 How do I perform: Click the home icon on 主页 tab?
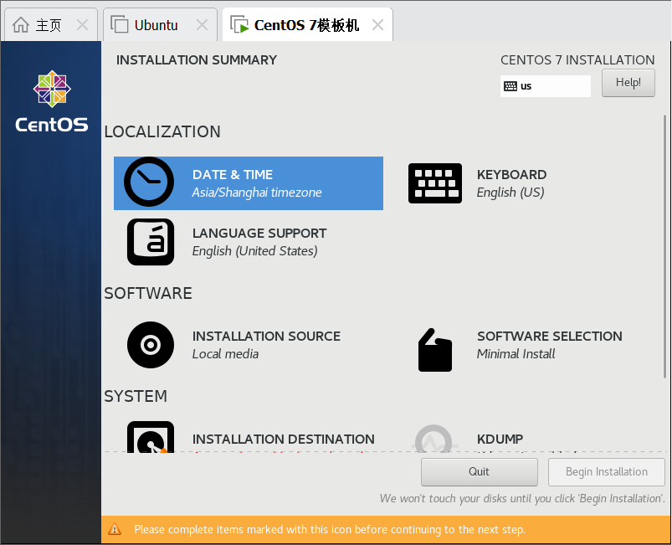click(21, 25)
